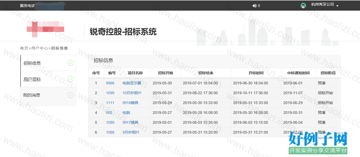Click the arrow icon beside 我的消息
The image size is (360, 157).
pyautogui.click(x=71, y=95)
